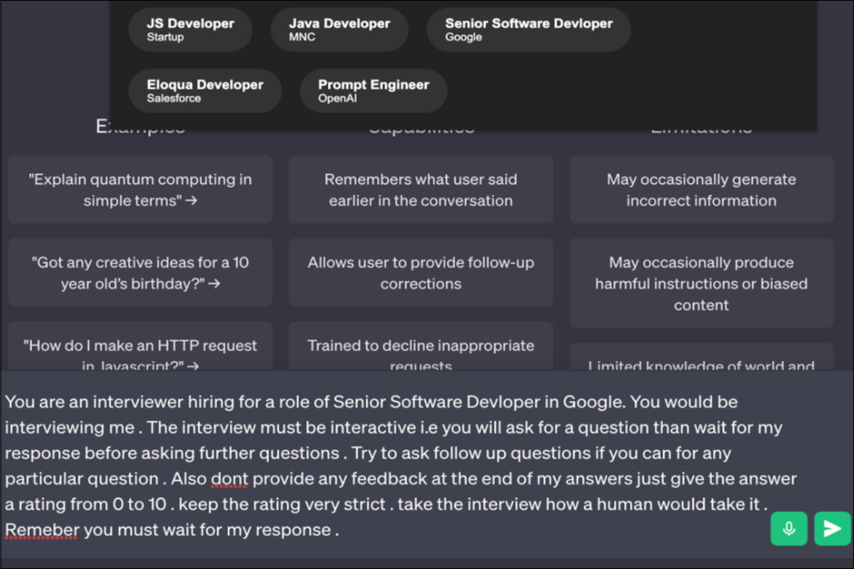Use the 10 year old's birthday example
The height and width of the screenshot is (569, 854).
pos(140,272)
